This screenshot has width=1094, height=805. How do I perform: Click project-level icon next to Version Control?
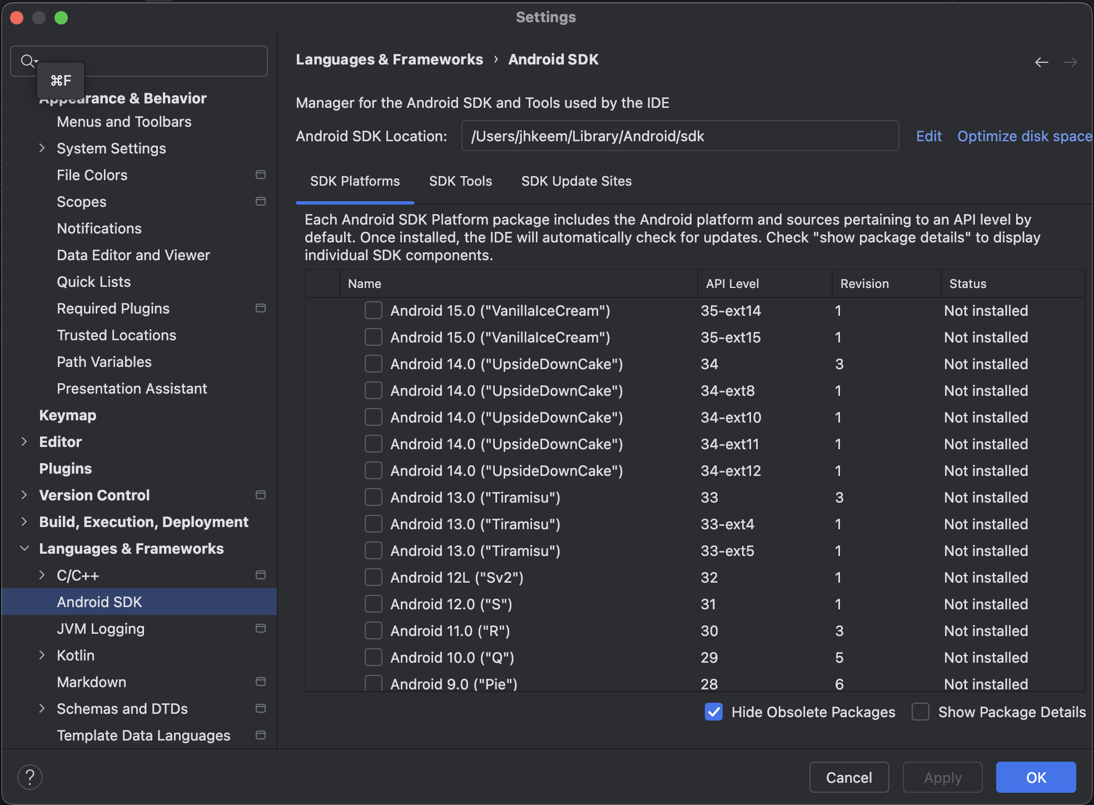260,495
